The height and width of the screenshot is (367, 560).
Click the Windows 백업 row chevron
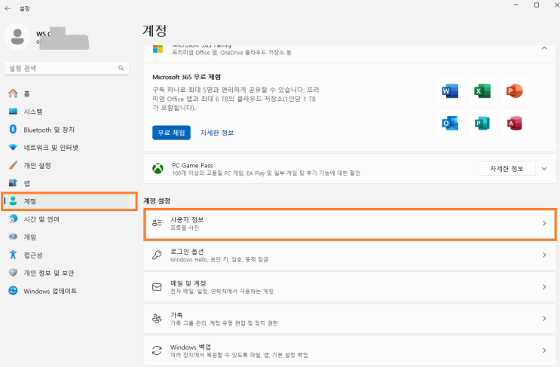point(544,350)
